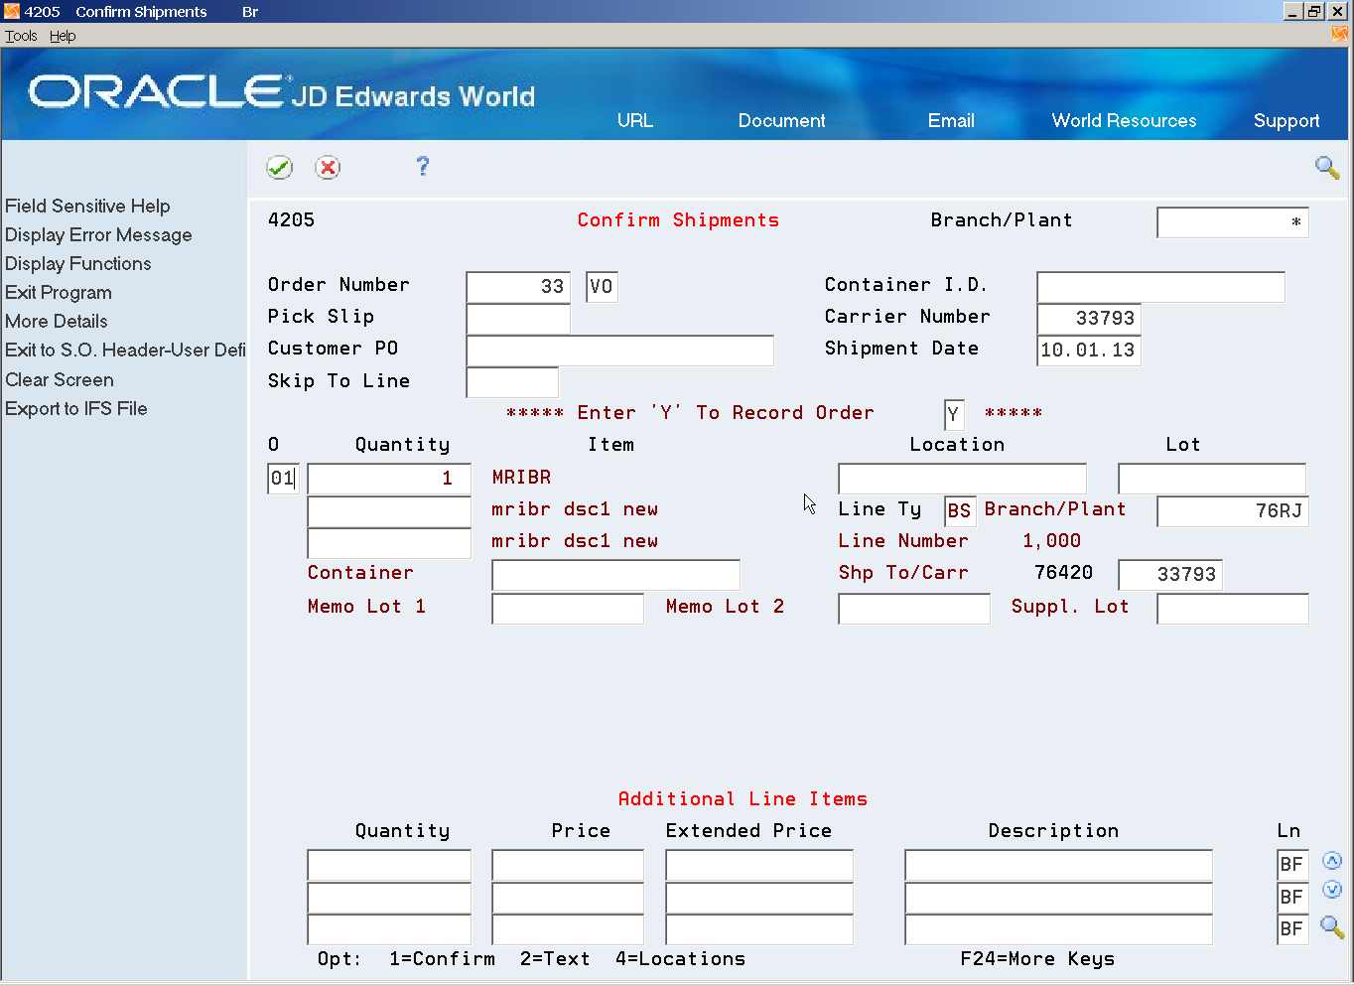Open the Email header link
The image size is (1354, 986).
coord(951,120)
